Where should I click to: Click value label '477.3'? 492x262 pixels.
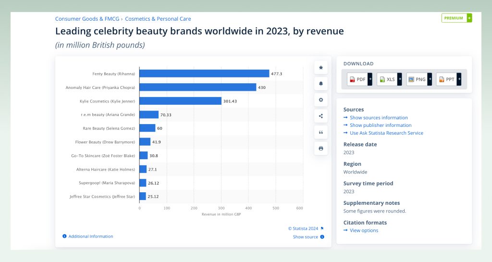click(x=276, y=74)
